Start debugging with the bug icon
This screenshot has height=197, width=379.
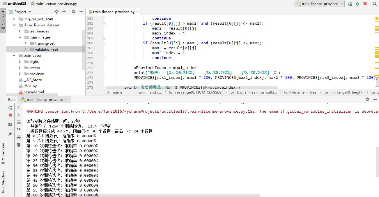[x=357, y=4]
